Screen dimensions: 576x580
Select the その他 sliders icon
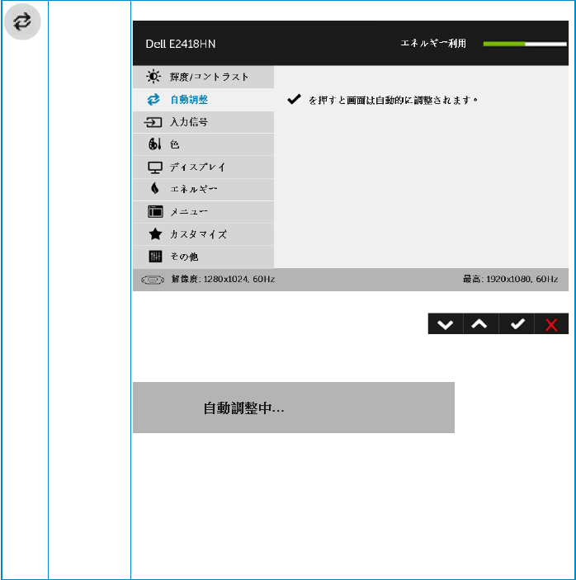[155, 257]
